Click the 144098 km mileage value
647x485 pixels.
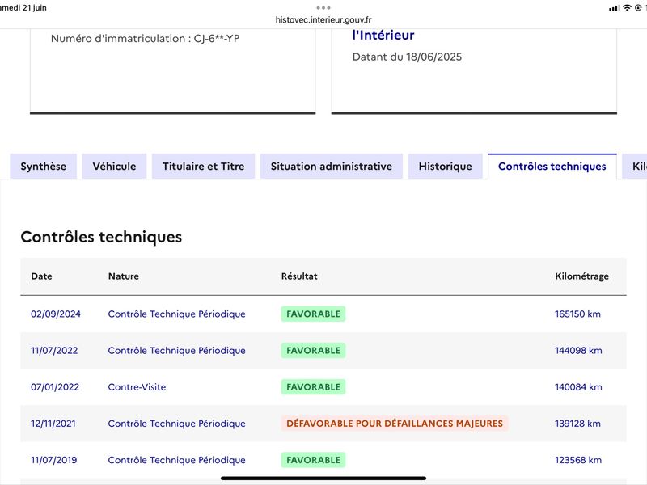click(x=578, y=351)
